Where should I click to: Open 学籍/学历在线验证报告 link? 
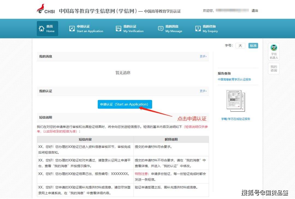coord(235,119)
